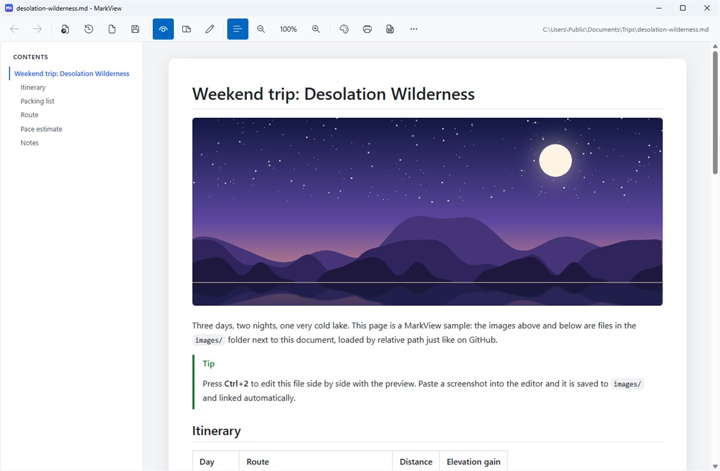Click the Day column header

tap(207, 462)
